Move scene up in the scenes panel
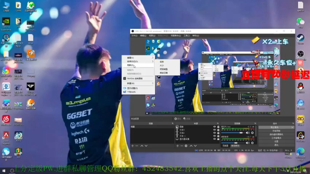Screen dimensions: 310x174 [142, 146]
